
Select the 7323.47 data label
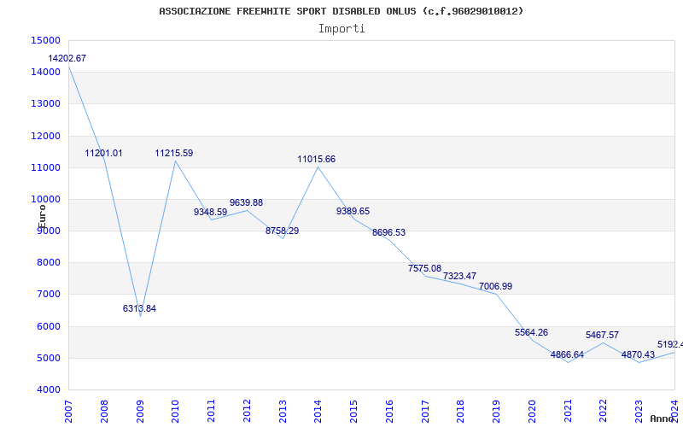(459, 276)
